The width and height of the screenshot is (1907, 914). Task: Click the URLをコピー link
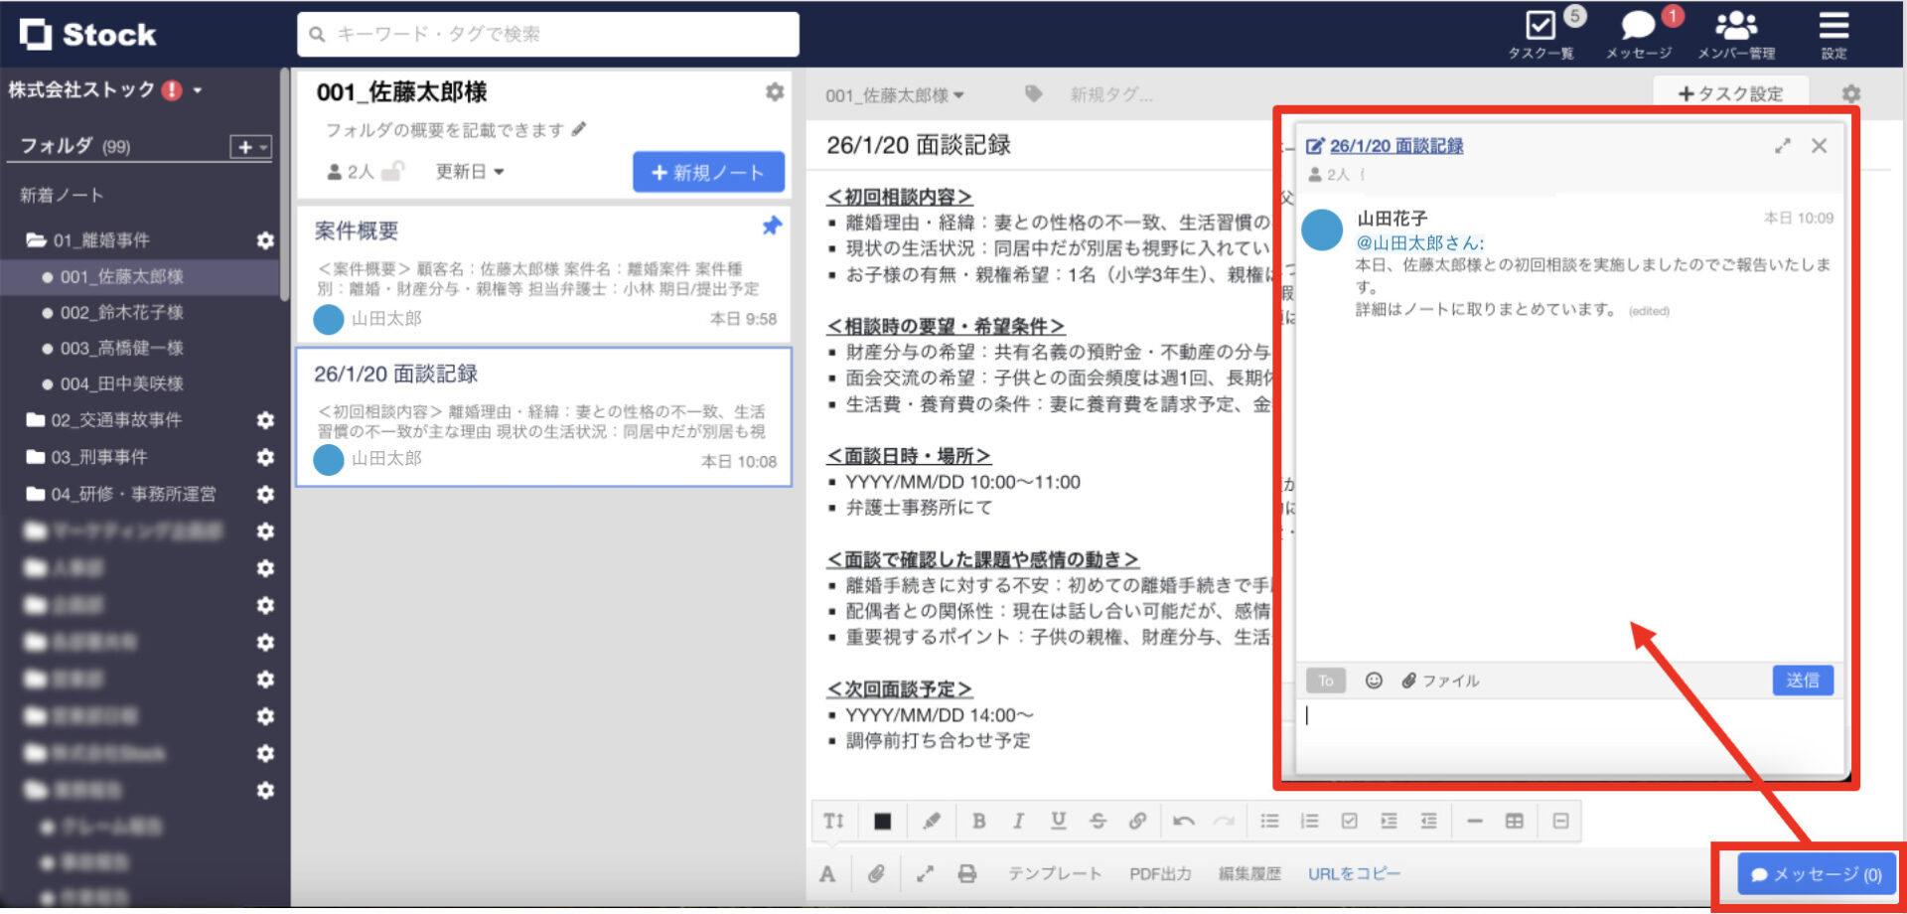(1353, 873)
